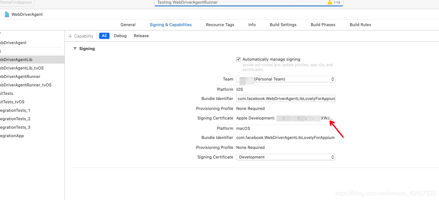Click the Apple Development certificate text

[285, 118]
